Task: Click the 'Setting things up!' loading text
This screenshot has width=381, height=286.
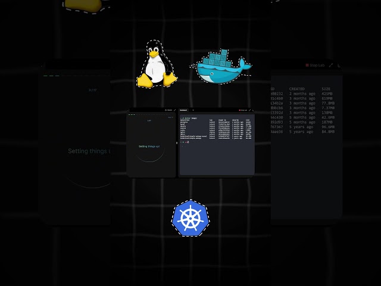Action: [x=149, y=147]
